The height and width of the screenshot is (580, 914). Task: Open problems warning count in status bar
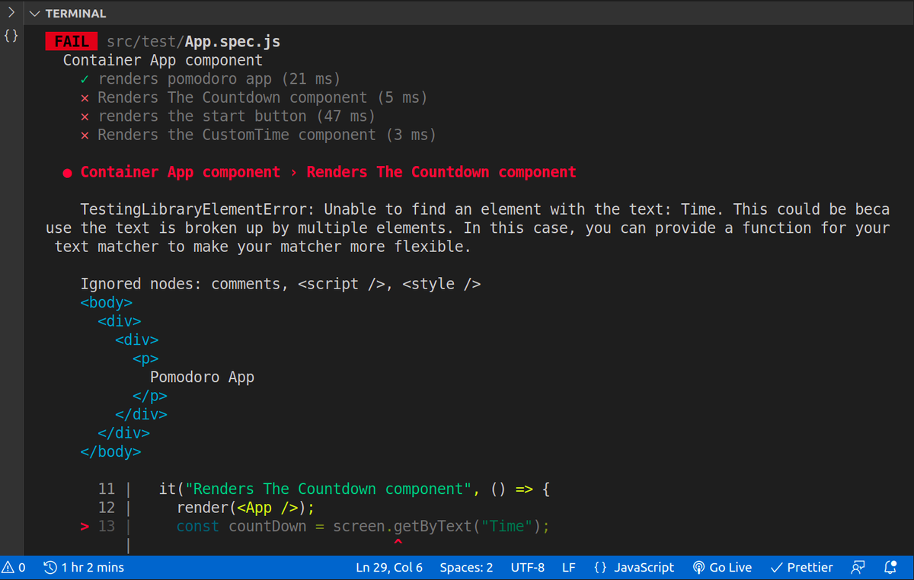[x=14, y=567]
